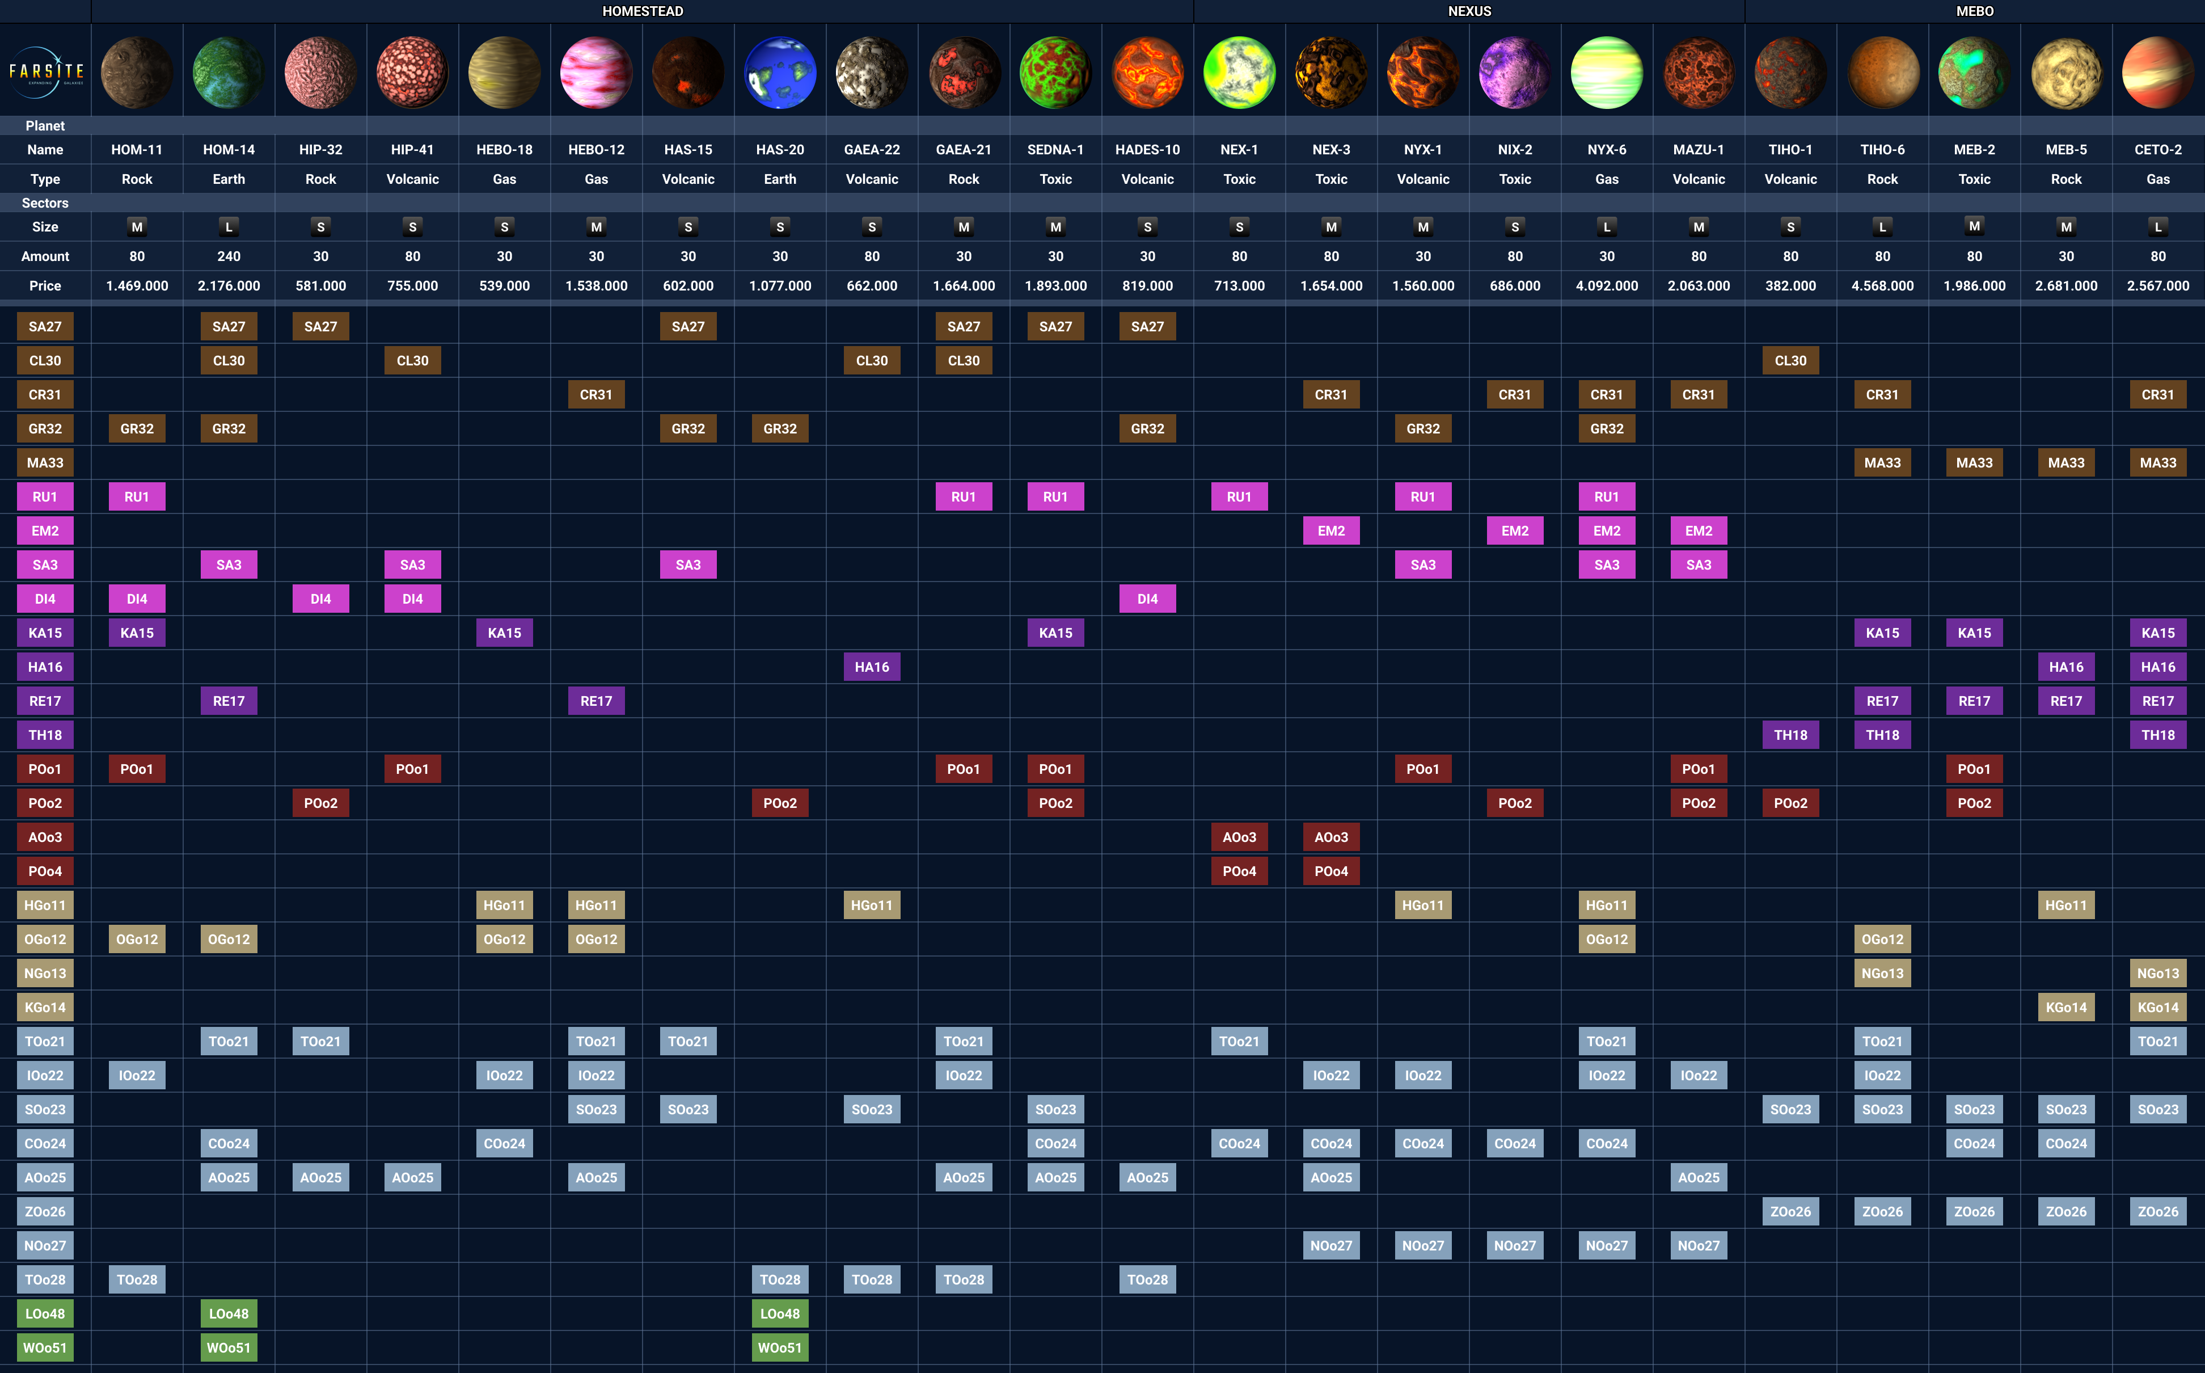Click the S size badge under TIHO-1
The width and height of the screenshot is (2205, 1373).
[x=1790, y=227]
